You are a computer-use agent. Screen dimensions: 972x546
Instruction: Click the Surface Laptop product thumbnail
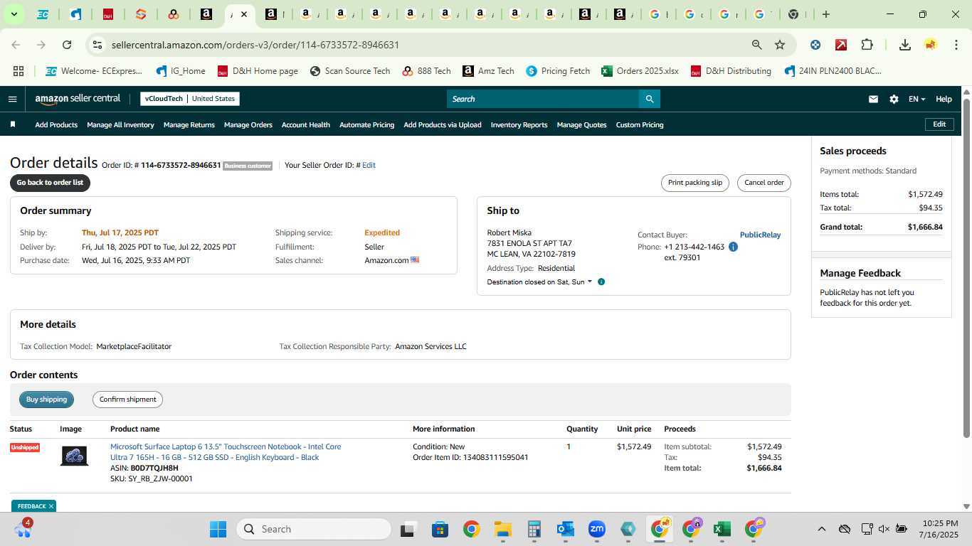(75, 456)
